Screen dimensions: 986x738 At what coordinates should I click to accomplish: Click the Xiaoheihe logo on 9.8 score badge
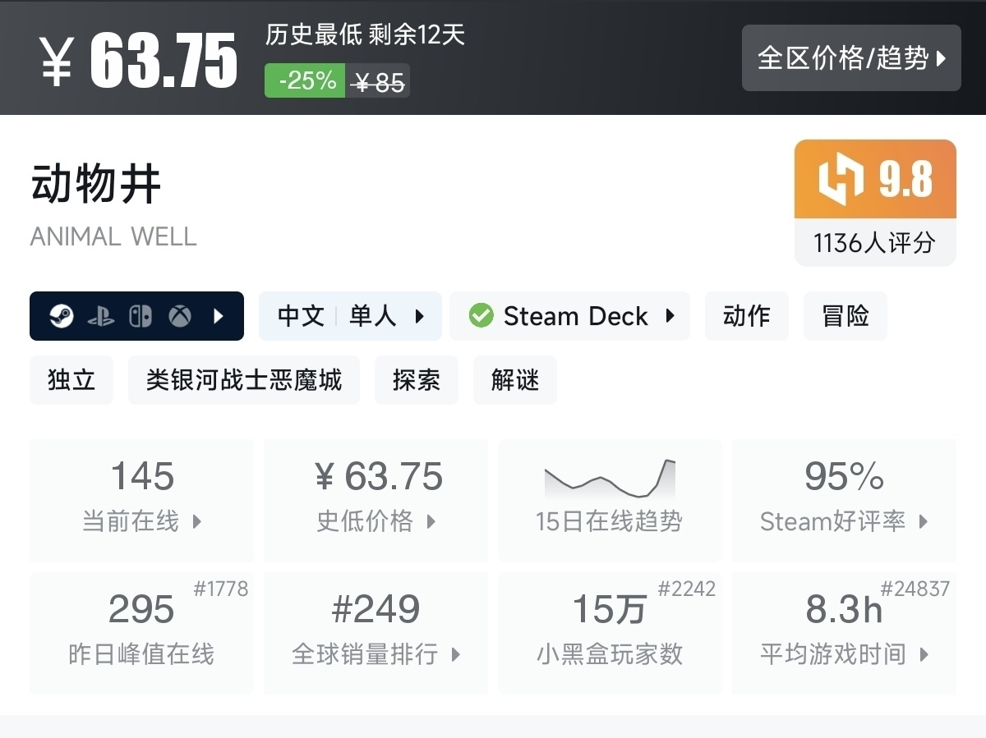tap(841, 180)
